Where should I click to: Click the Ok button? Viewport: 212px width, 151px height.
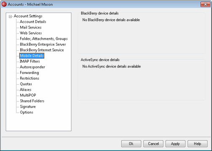pyautogui.click(x=131, y=144)
